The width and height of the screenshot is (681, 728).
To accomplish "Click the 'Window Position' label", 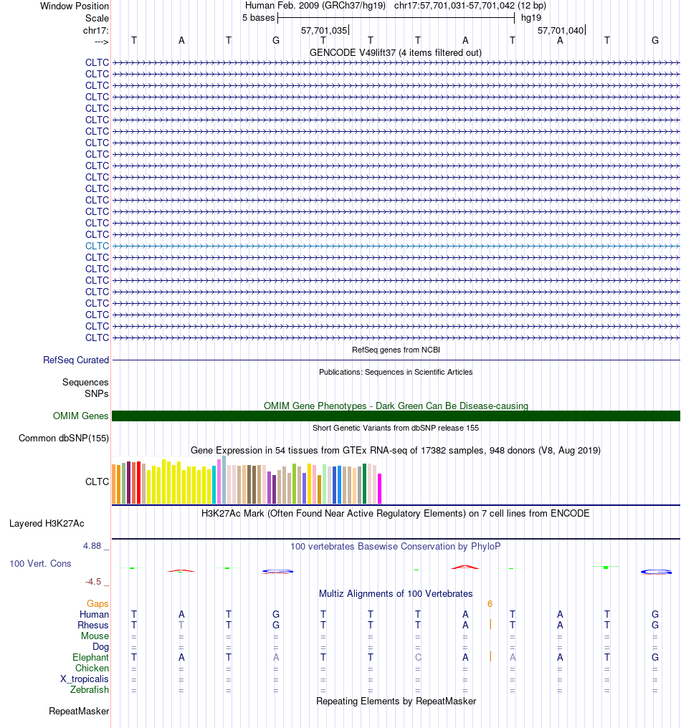I will 75,6.
